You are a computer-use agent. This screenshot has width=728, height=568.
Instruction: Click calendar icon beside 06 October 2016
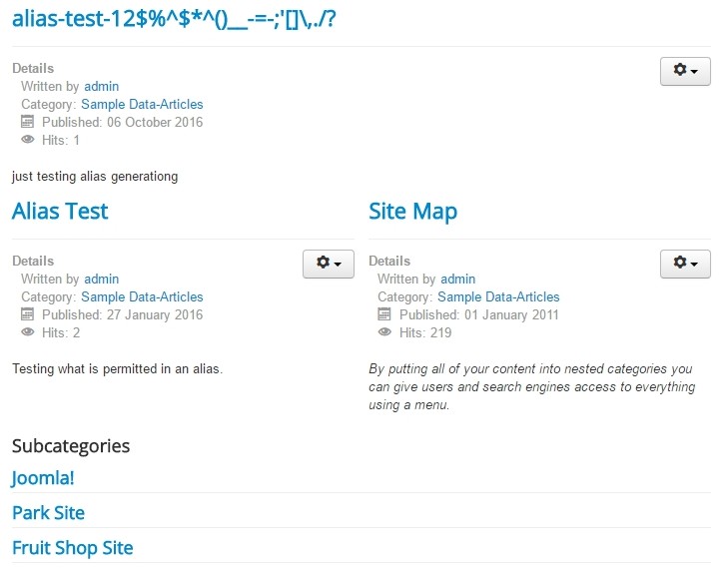pos(27,122)
